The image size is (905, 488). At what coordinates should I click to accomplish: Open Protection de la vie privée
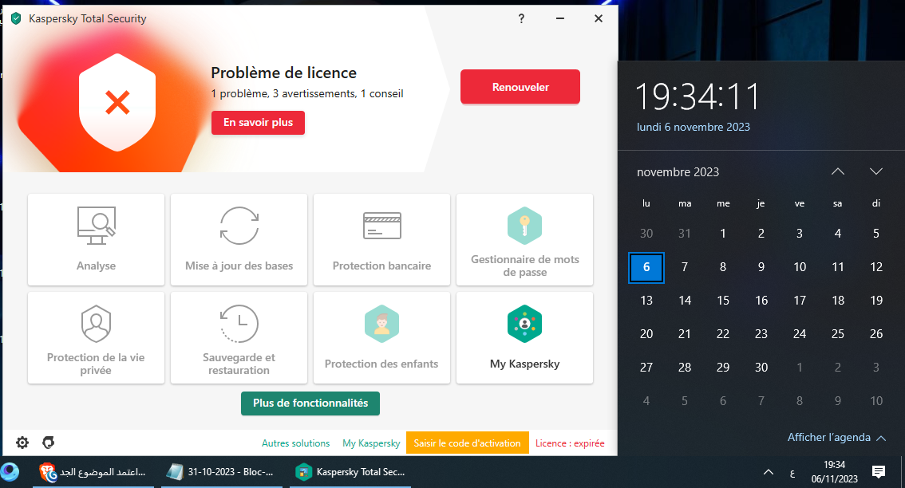pos(96,337)
